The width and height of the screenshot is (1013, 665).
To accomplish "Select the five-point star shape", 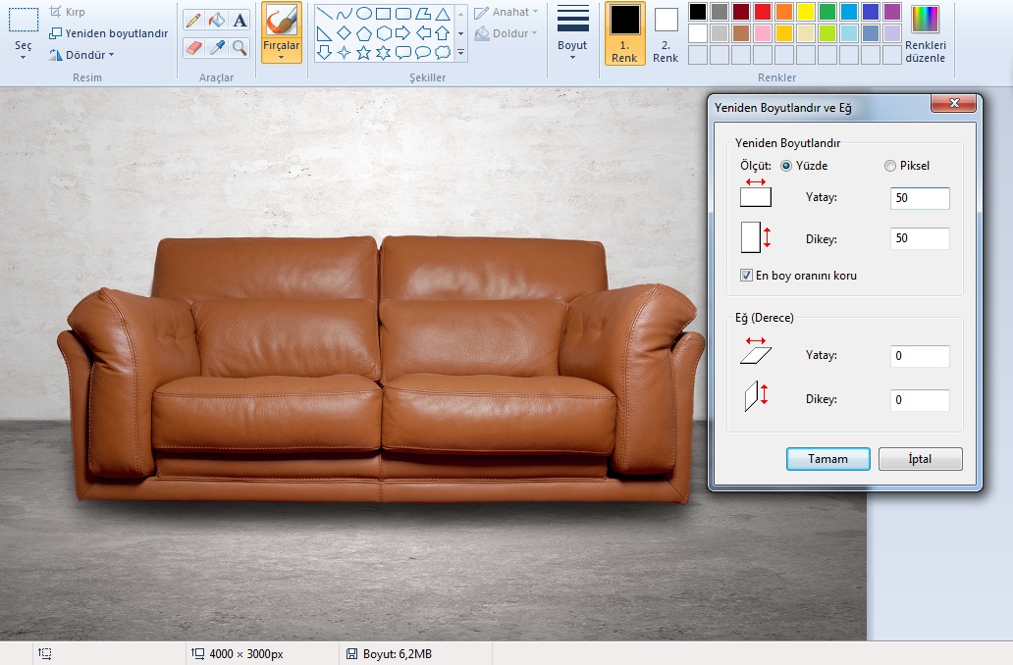I will click(x=363, y=52).
